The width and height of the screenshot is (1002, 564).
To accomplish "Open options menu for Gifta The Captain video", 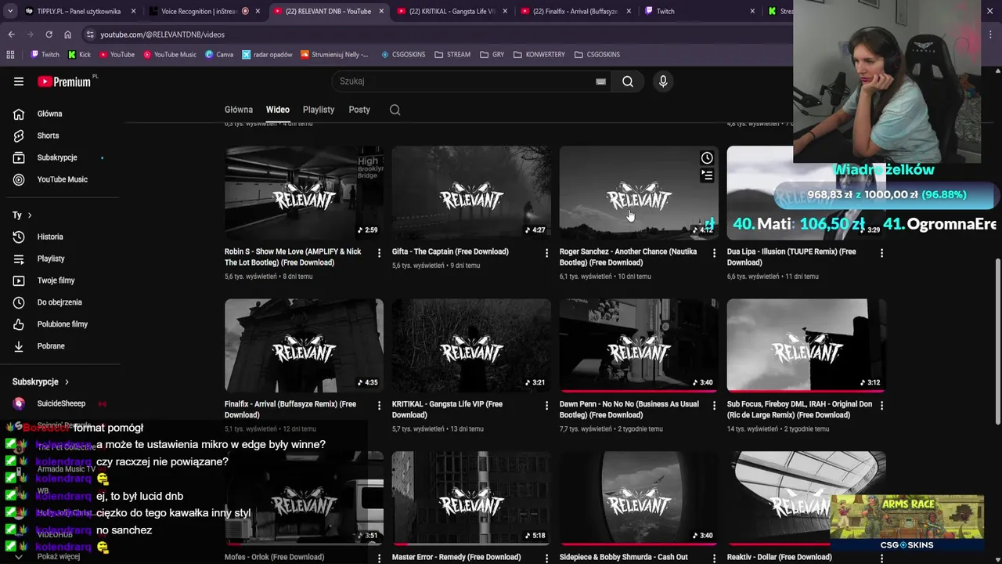I will point(546,253).
